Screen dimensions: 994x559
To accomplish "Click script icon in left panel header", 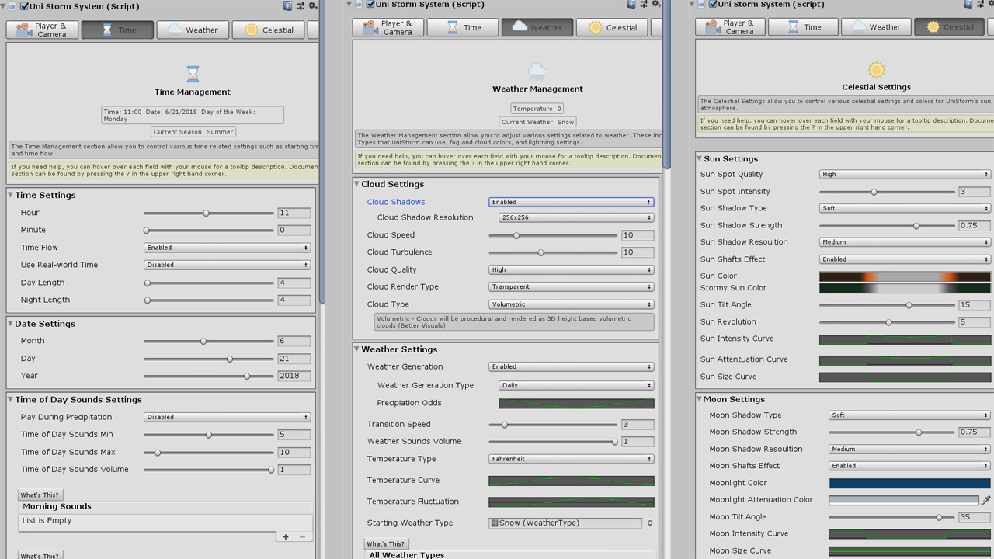I will tap(12, 6).
